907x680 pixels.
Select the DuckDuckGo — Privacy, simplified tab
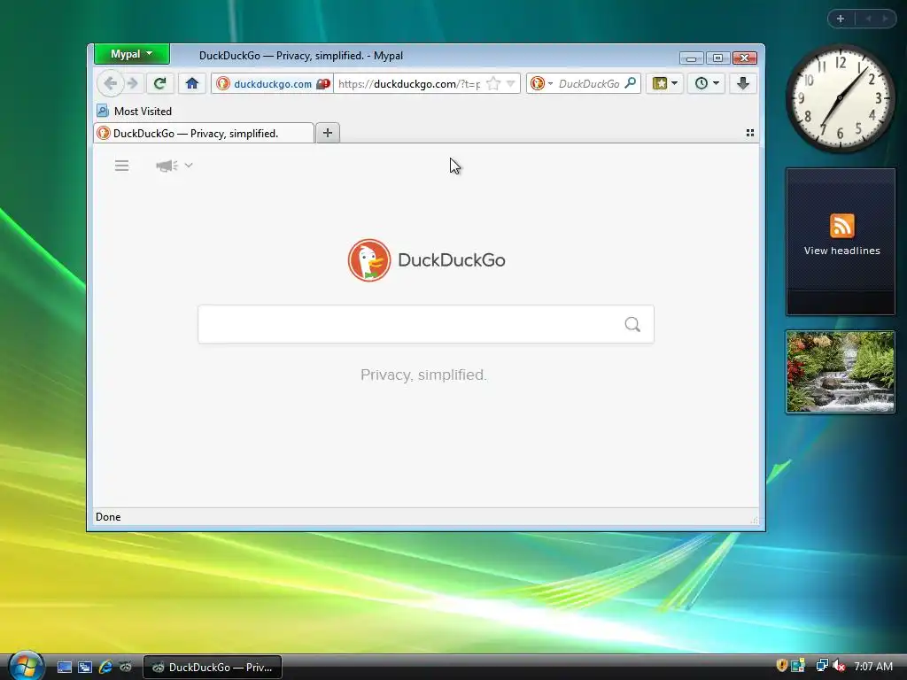[x=204, y=133]
